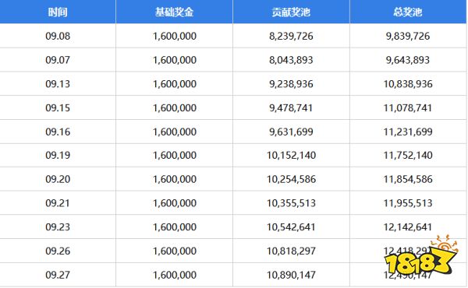Click the total pool value 9,839,726

point(408,36)
